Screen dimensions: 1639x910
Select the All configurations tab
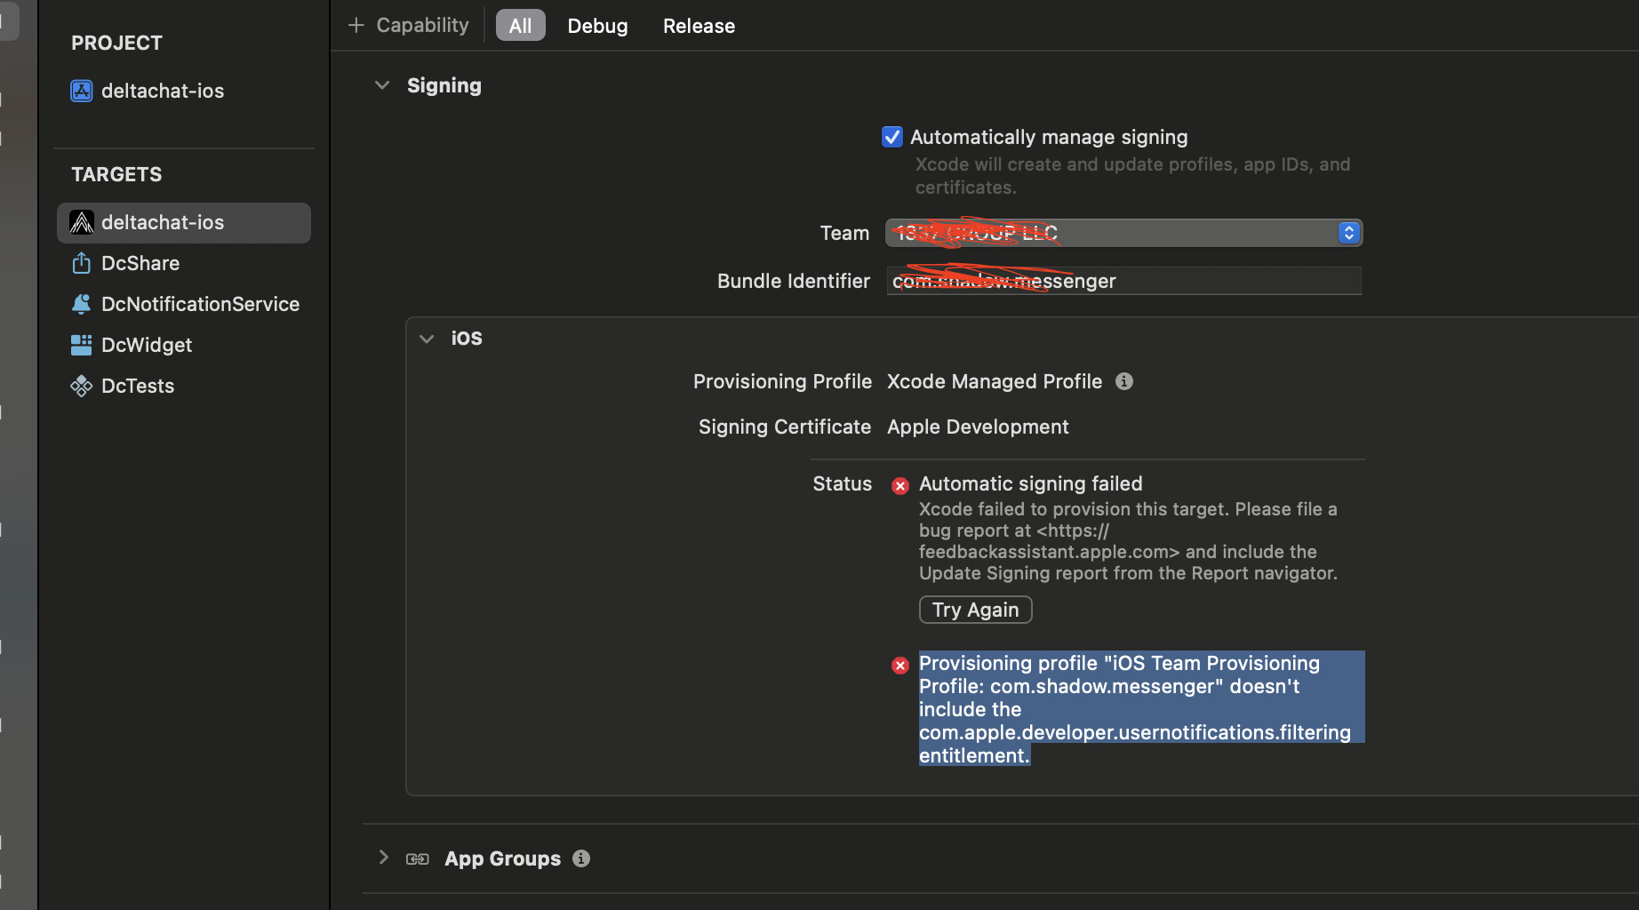point(520,26)
